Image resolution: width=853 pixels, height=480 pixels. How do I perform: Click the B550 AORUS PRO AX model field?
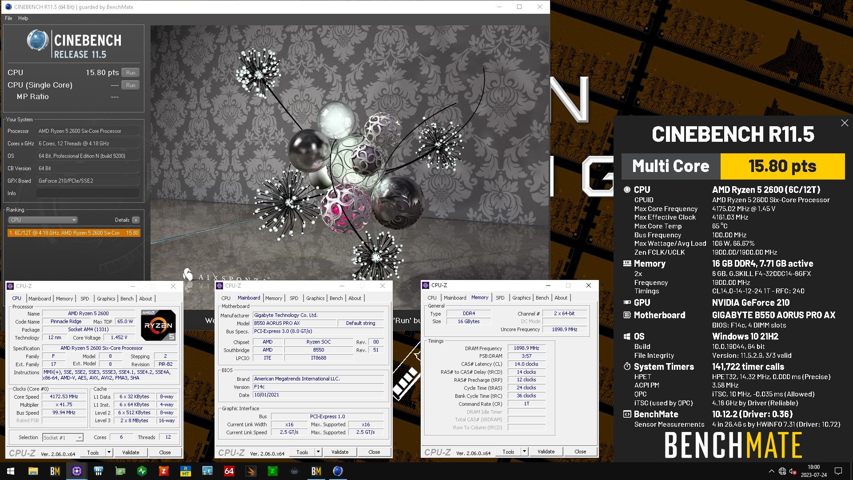(294, 324)
